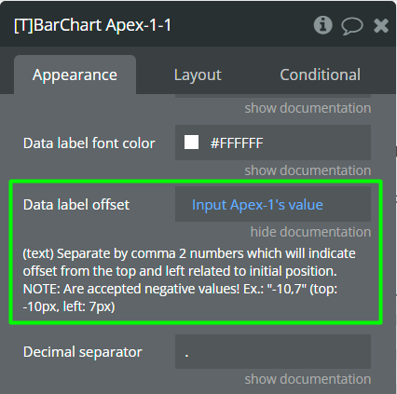Select the #FFFFFF hex color field
The width and height of the screenshot is (397, 394).
tap(273, 143)
